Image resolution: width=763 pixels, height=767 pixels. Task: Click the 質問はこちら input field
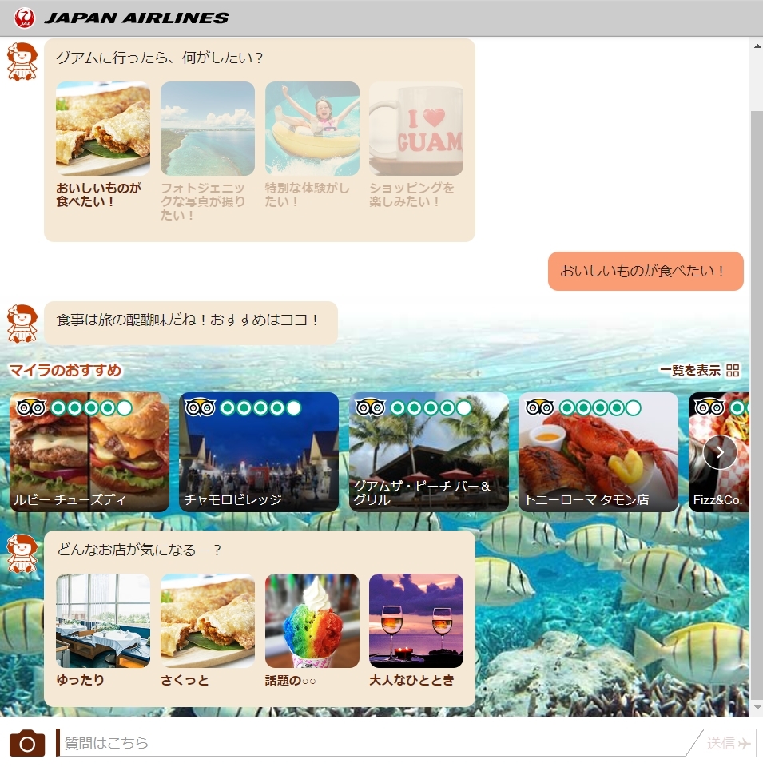click(x=372, y=743)
